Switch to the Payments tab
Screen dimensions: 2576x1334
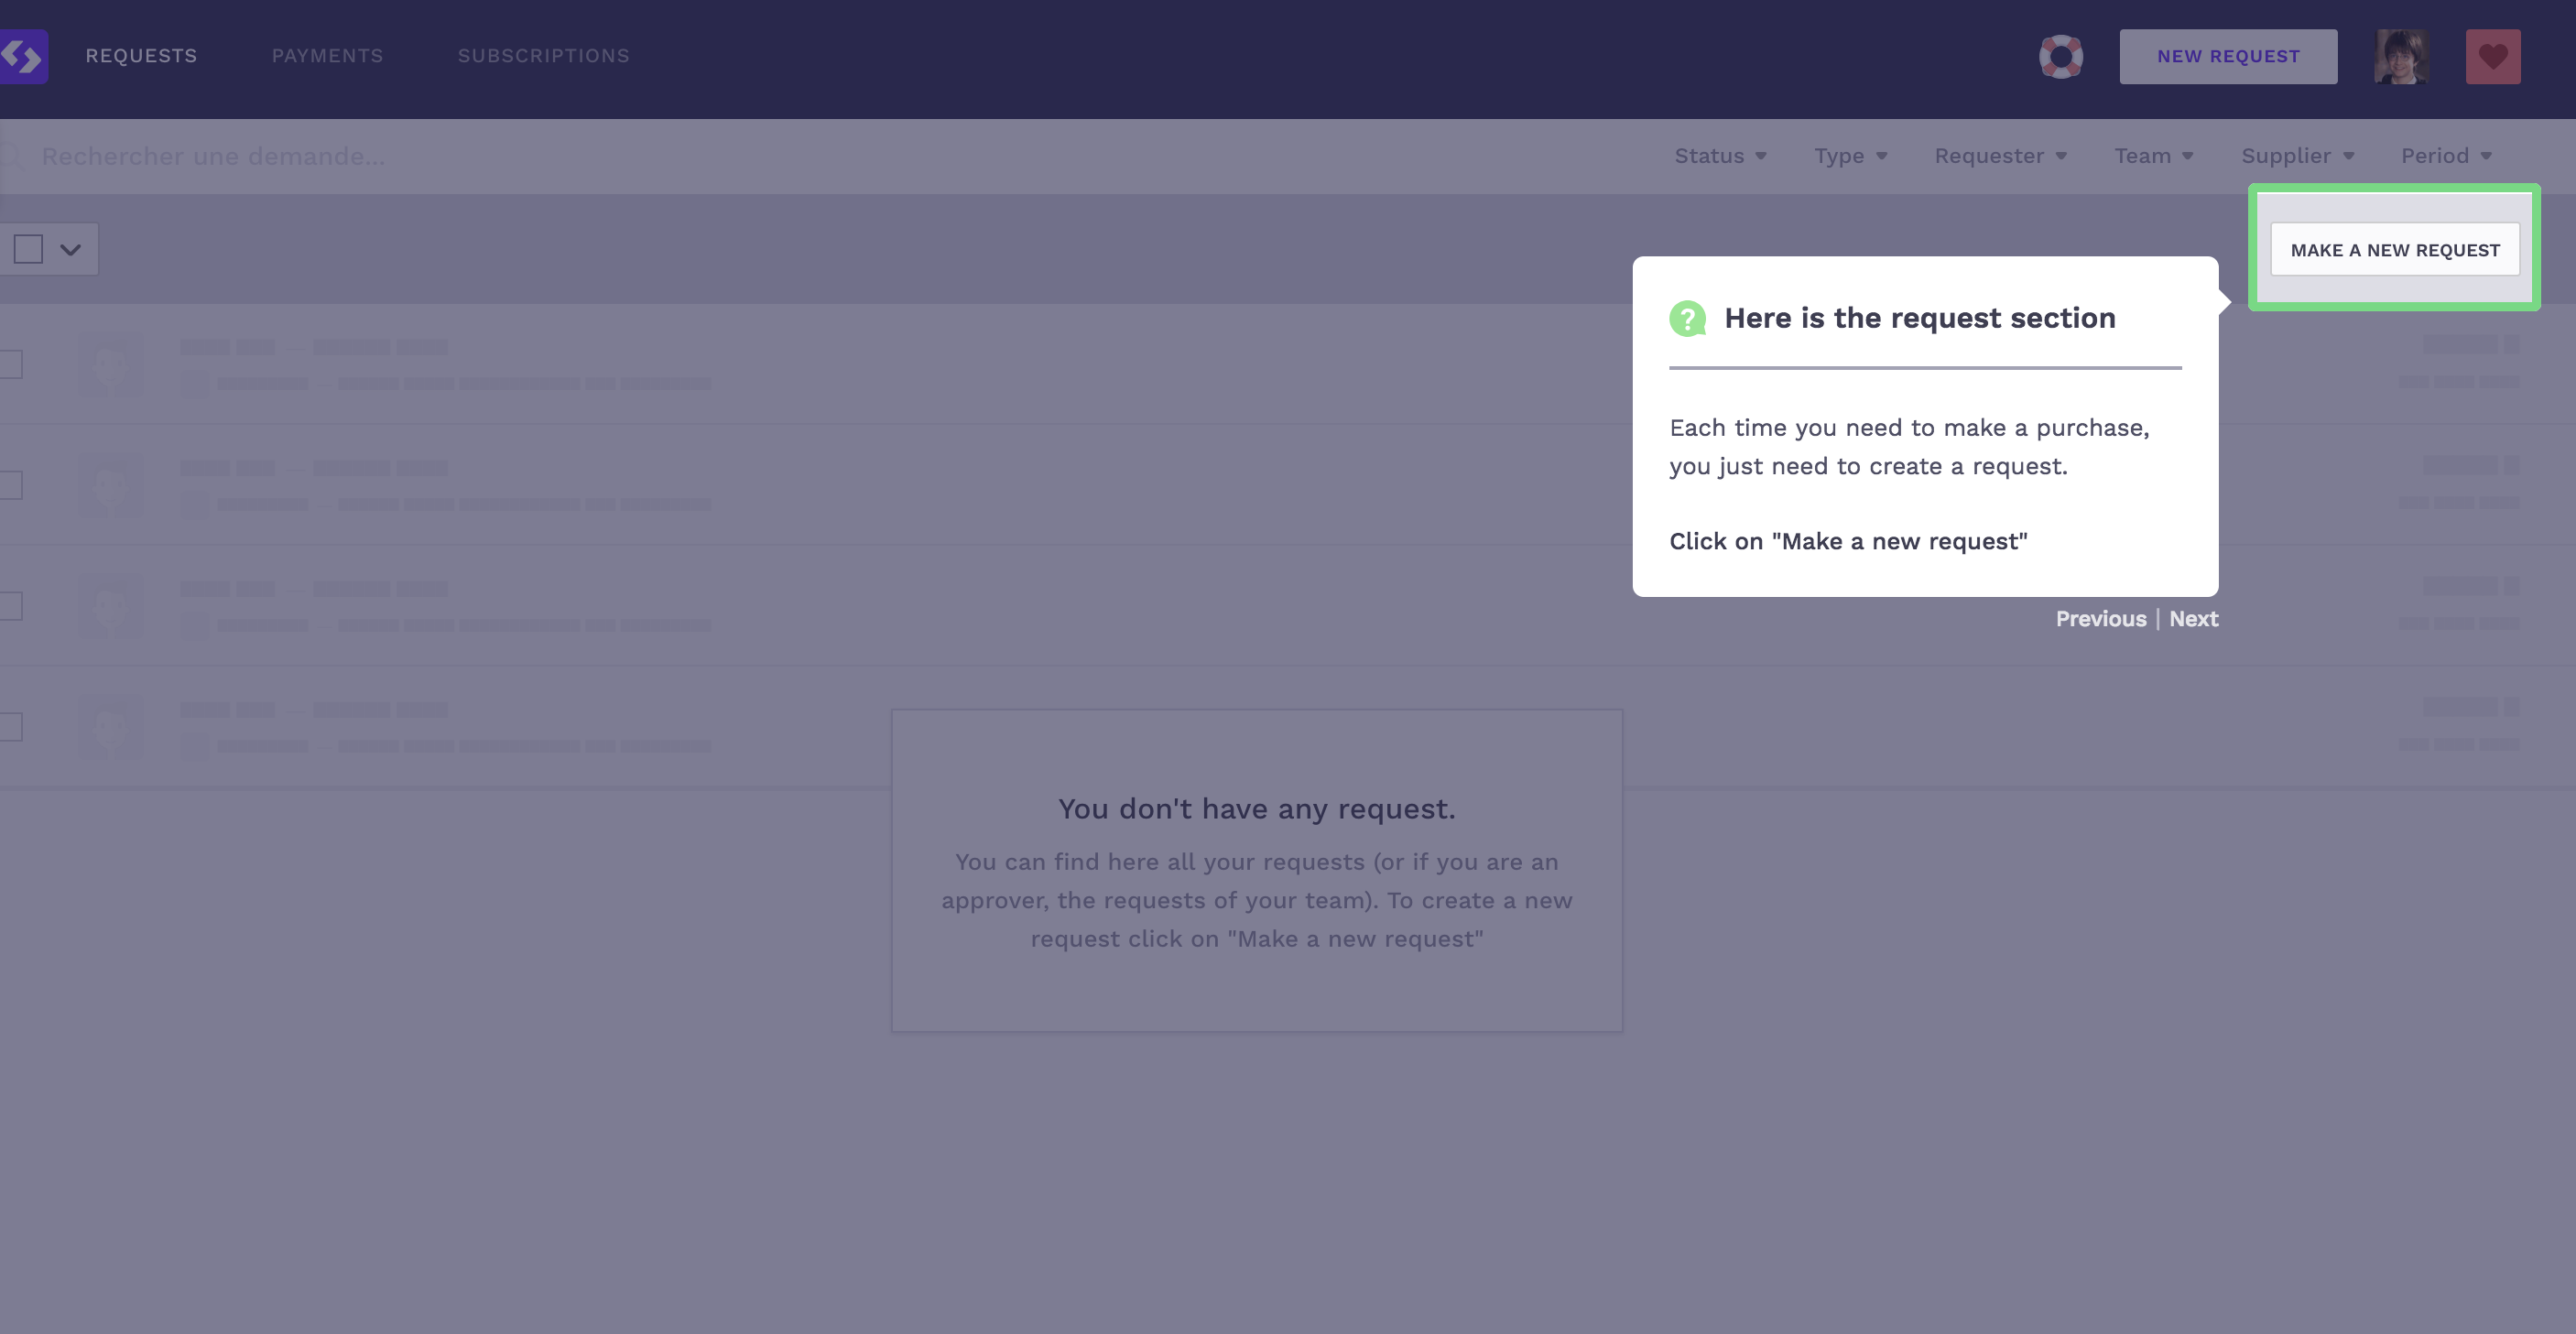click(x=327, y=56)
